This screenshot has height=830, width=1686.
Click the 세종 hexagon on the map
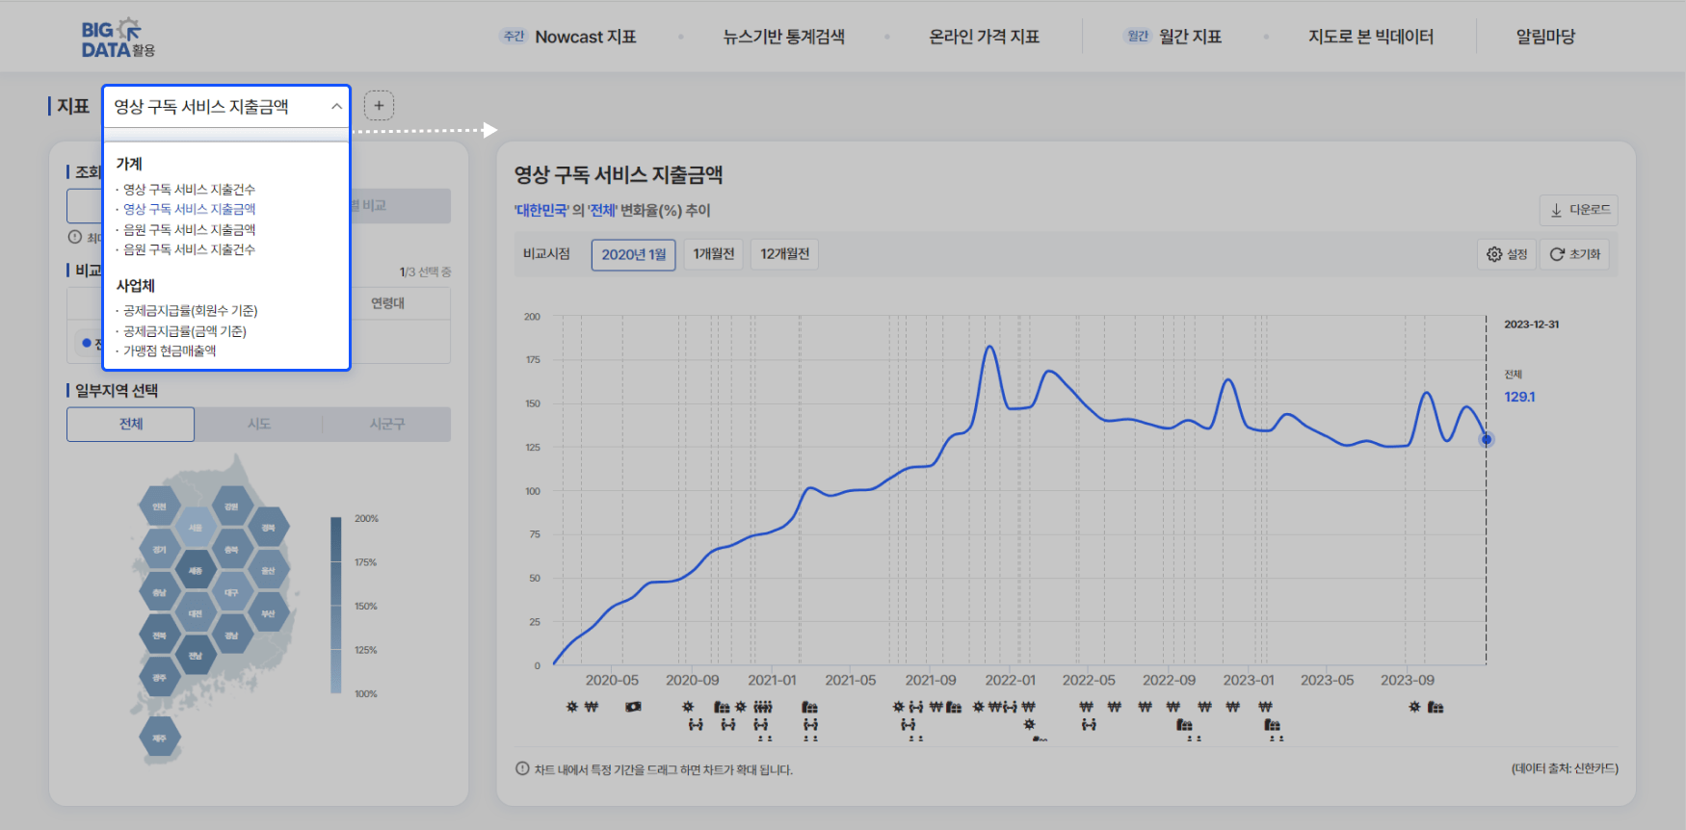coord(196,570)
